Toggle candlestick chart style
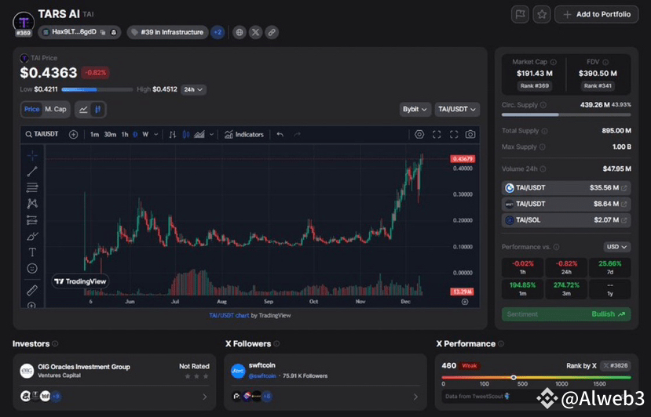 click(98, 109)
